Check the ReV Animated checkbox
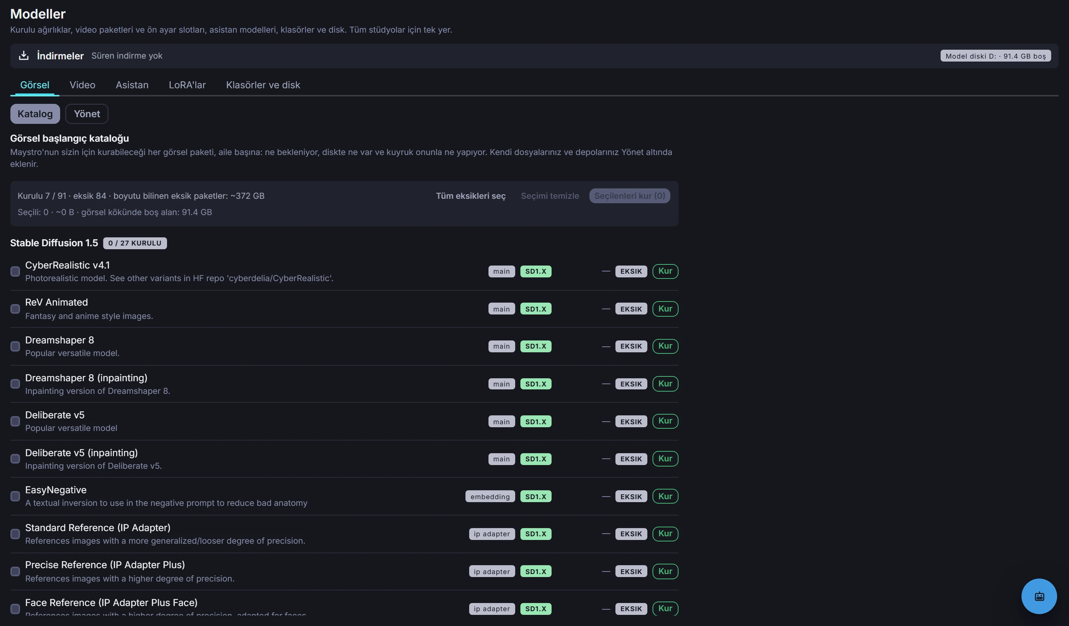 pyautogui.click(x=15, y=309)
